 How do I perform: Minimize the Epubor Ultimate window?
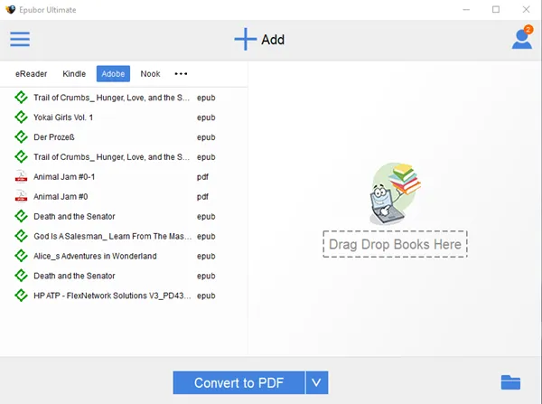click(466, 9)
